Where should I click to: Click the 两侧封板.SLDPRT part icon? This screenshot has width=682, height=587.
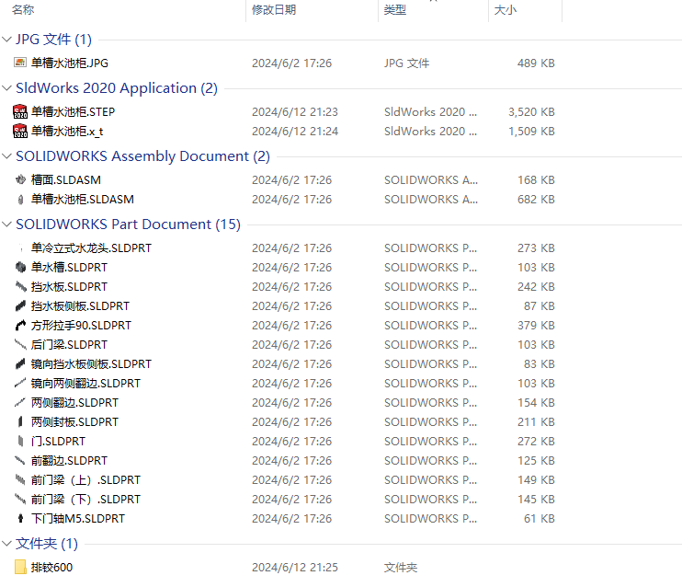(x=20, y=422)
